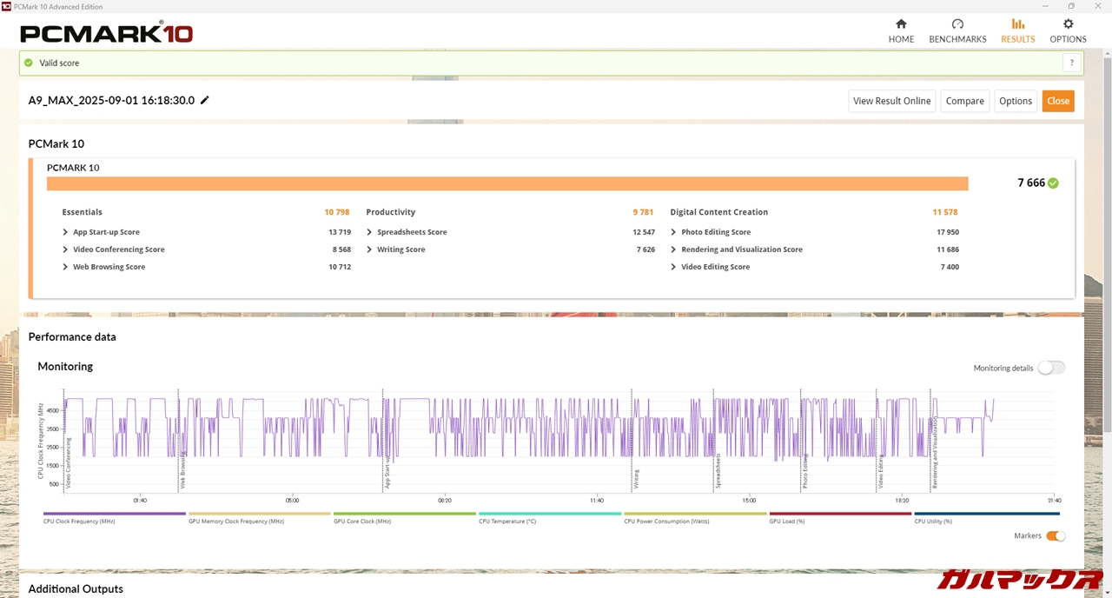Click the Writing chart marker
The height and width of the screenshot is (598, 1112).
coord(636,479)
